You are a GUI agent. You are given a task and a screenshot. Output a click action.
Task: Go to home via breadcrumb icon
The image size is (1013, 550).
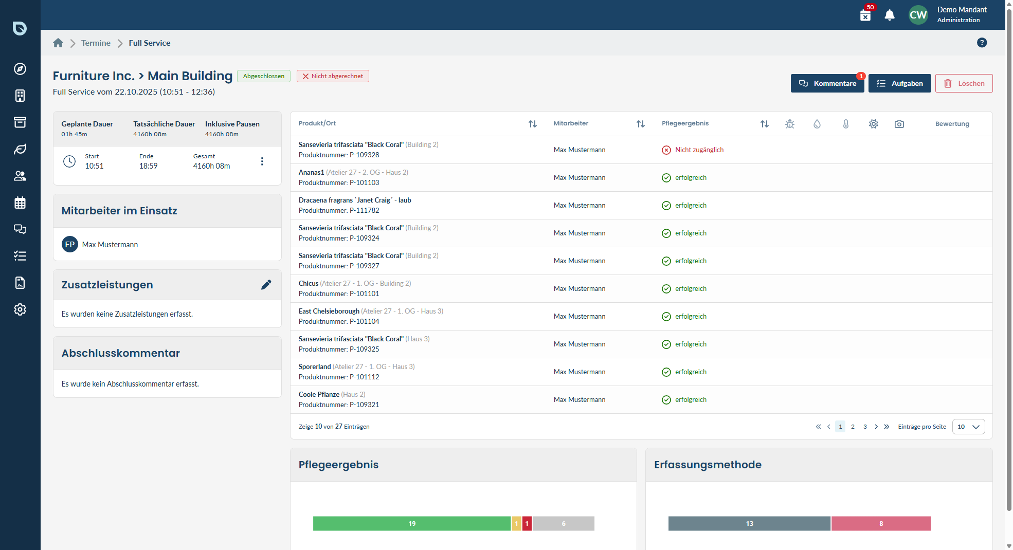tap(58, 43)
